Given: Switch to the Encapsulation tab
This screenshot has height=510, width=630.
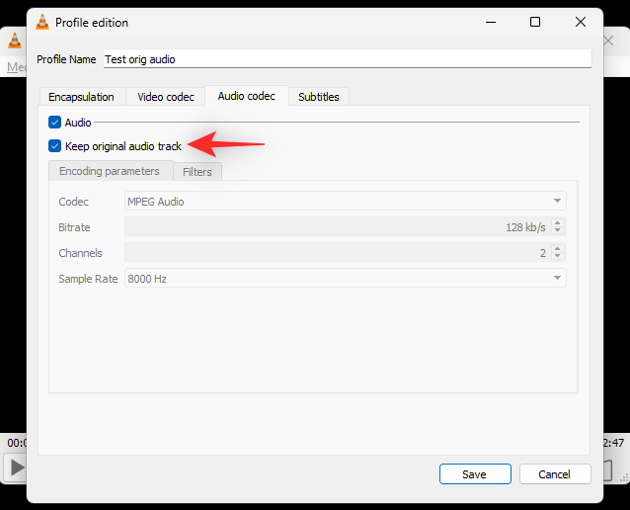Looking at the screenshot, I should [x=82, y=97].
